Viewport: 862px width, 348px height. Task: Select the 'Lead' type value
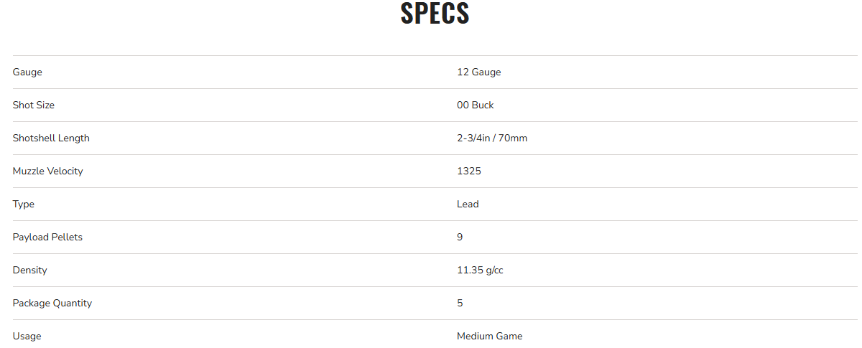[468, 204]
